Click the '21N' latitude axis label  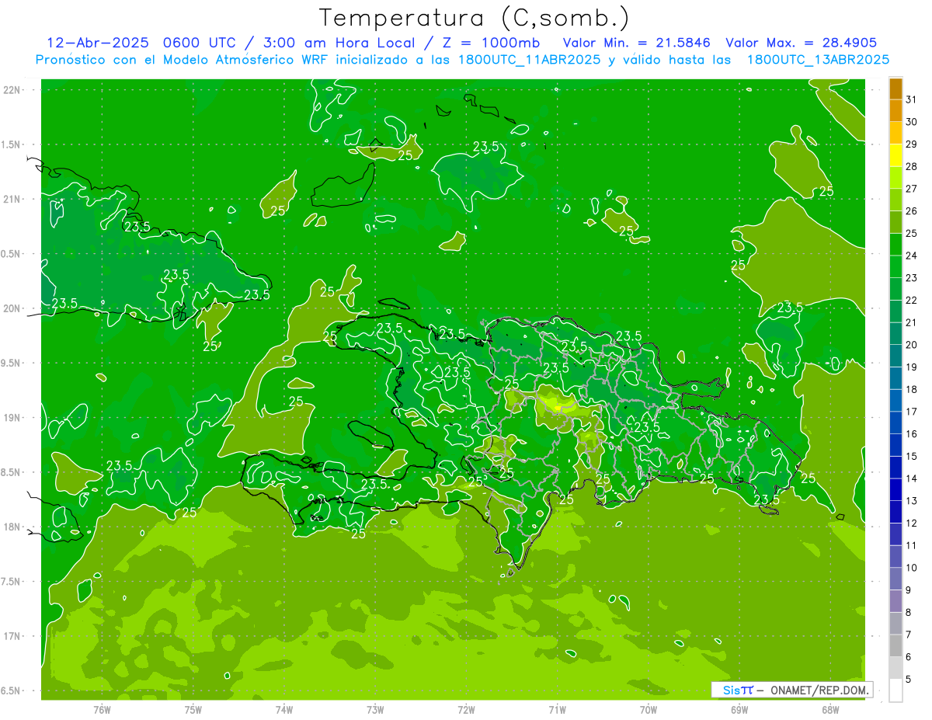click(x=12, y=199)
